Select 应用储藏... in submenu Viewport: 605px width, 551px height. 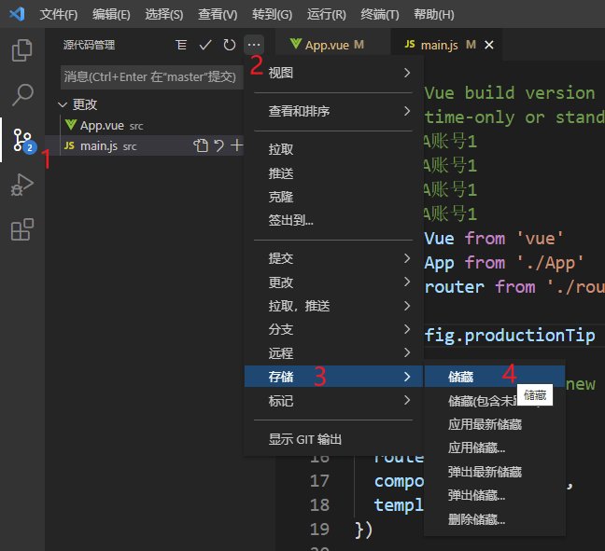tap(495, 448)
